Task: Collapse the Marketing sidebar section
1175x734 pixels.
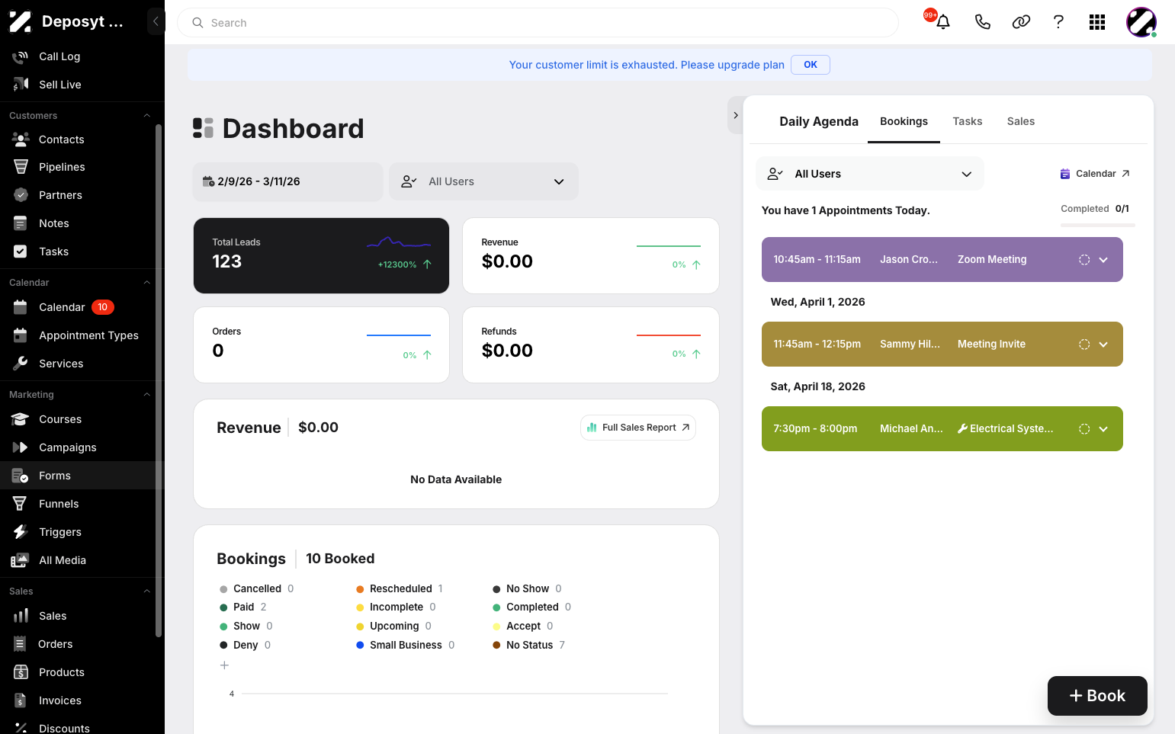Action: pos(146,395)
